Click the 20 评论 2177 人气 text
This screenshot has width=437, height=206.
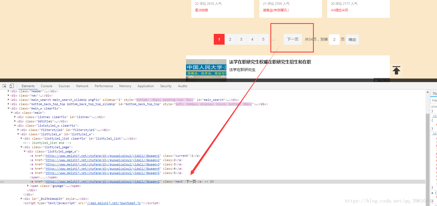344,4
